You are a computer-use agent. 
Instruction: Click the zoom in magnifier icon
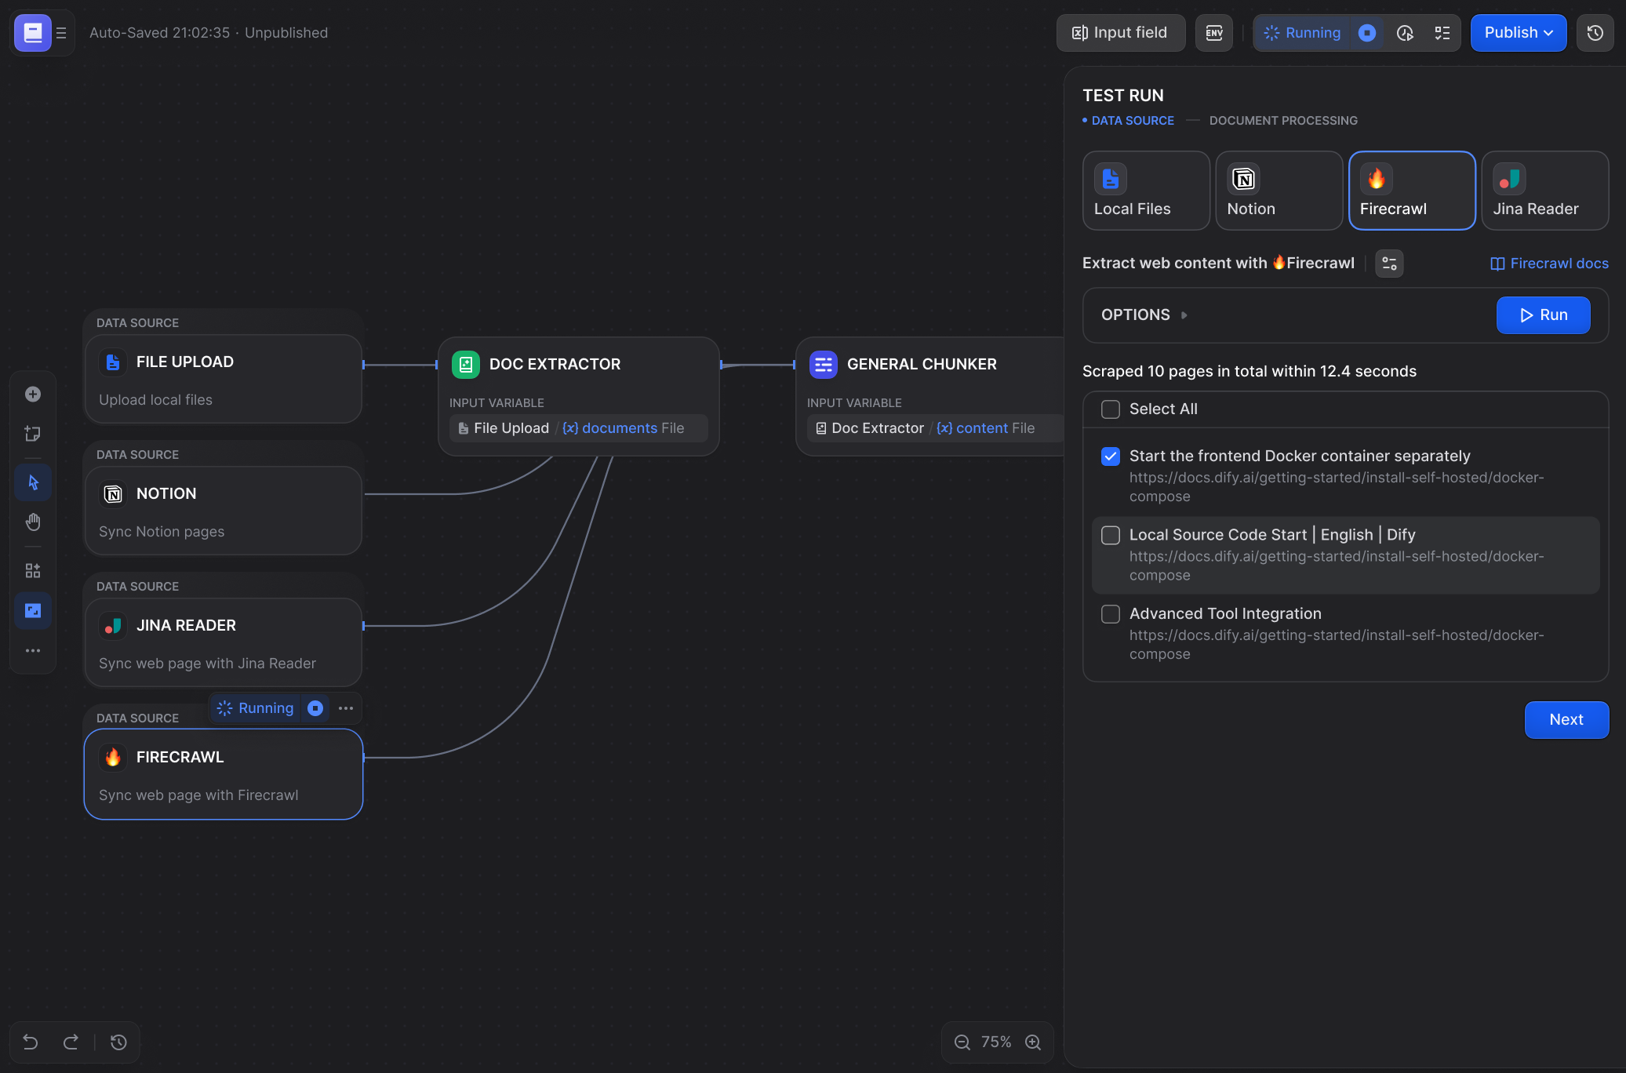[1033, 1042]
